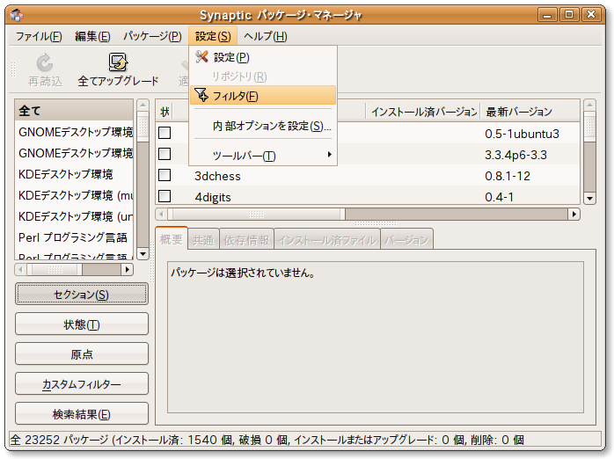
Task: Click the package list horizontal scrollbar thumb
Action: tap(257, 214)
